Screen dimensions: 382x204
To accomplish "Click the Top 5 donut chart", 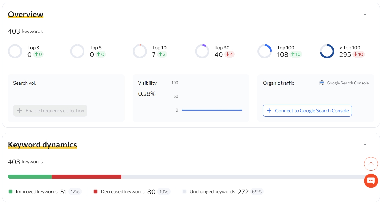I will click(77, 51).
